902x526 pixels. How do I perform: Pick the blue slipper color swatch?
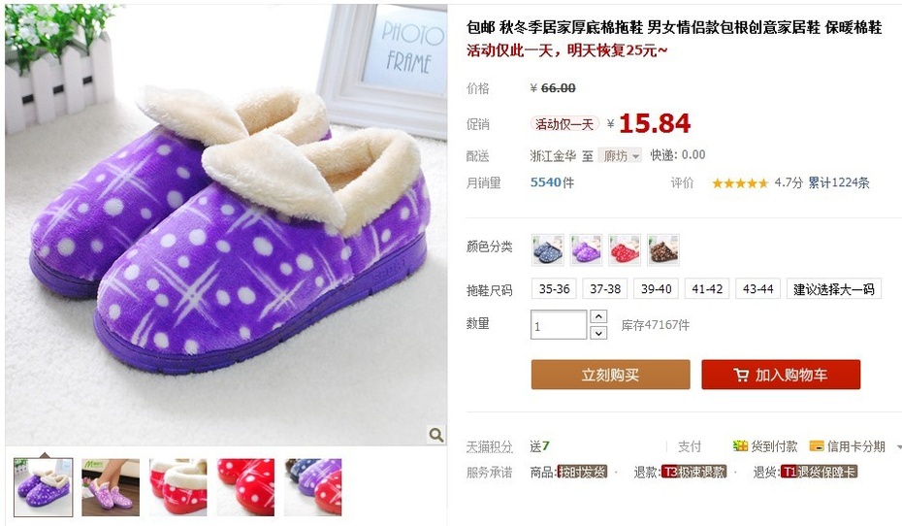click(547, 249)
